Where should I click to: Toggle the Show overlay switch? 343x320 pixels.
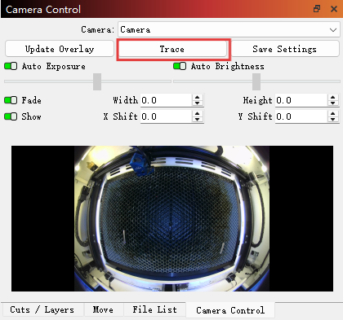pos(11,116)
